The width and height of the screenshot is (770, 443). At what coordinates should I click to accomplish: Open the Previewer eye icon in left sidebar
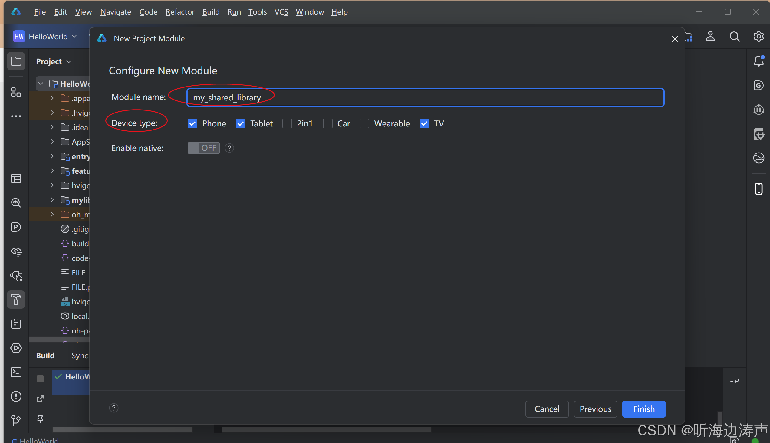16,252
